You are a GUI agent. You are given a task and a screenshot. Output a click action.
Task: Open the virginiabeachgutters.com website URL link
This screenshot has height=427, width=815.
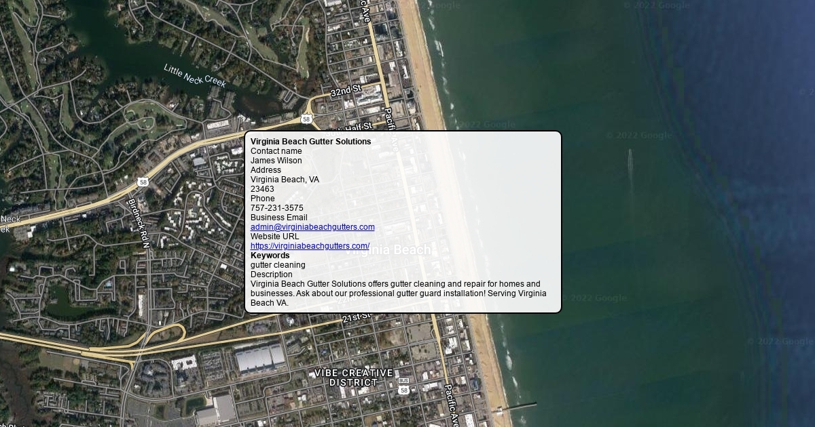[x=310, y=246]
